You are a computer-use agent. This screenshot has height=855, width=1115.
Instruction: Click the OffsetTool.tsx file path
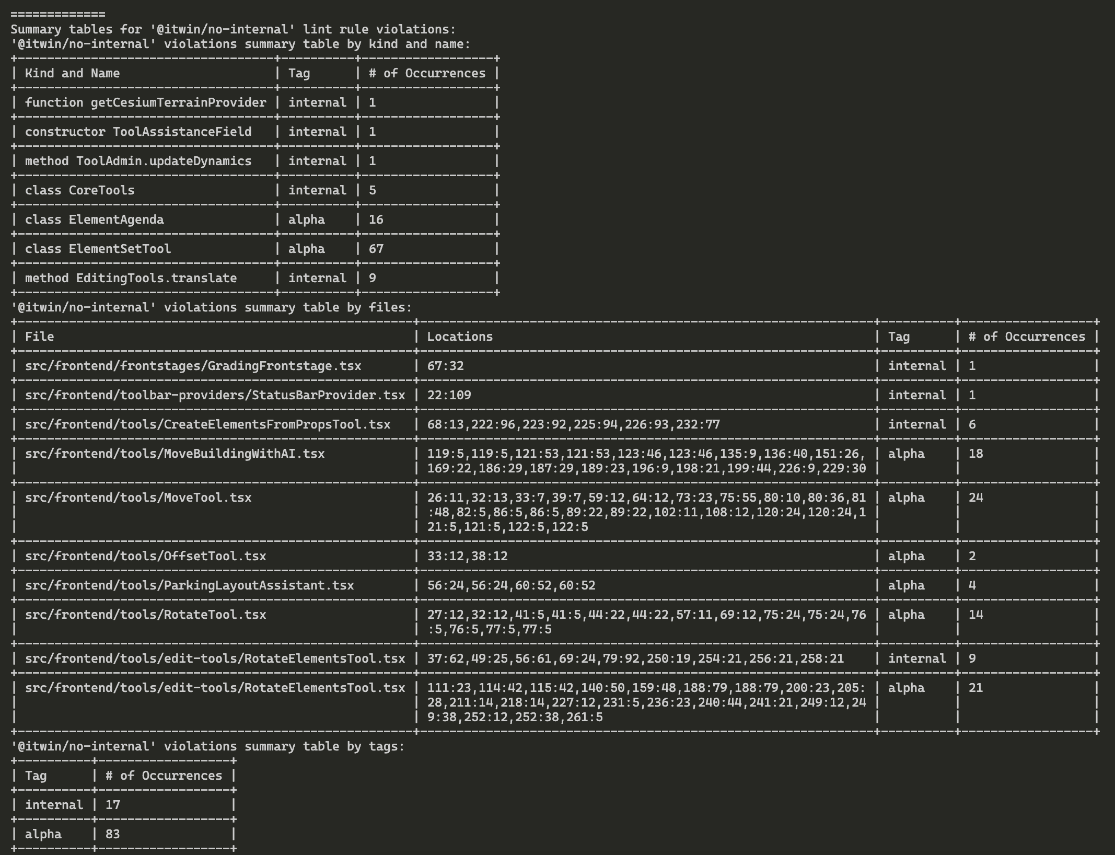145,556
